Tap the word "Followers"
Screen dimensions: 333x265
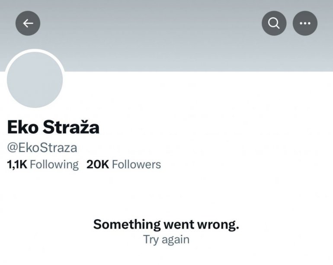[x=137, y=165]
